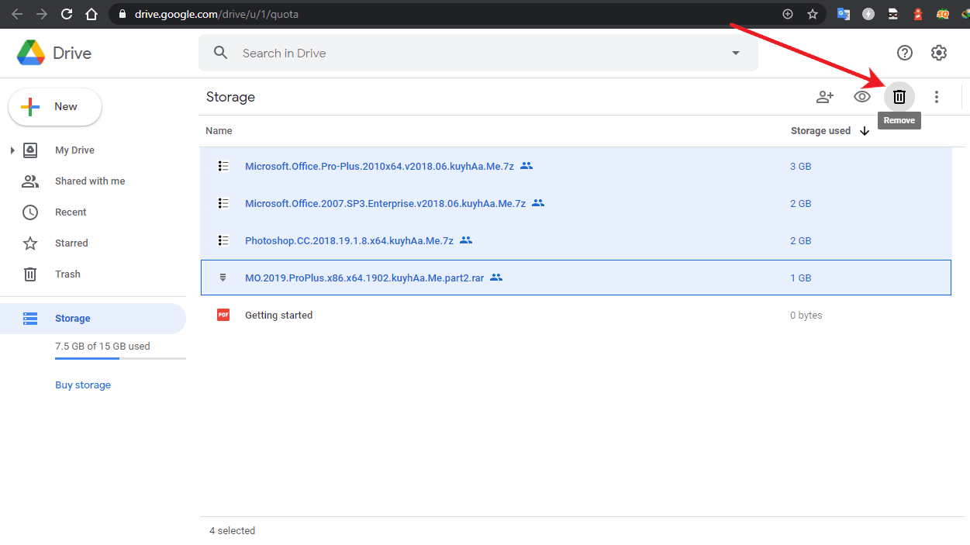Click the Google Drive logo
Screen dimensions: 970x545
point(31,53)
